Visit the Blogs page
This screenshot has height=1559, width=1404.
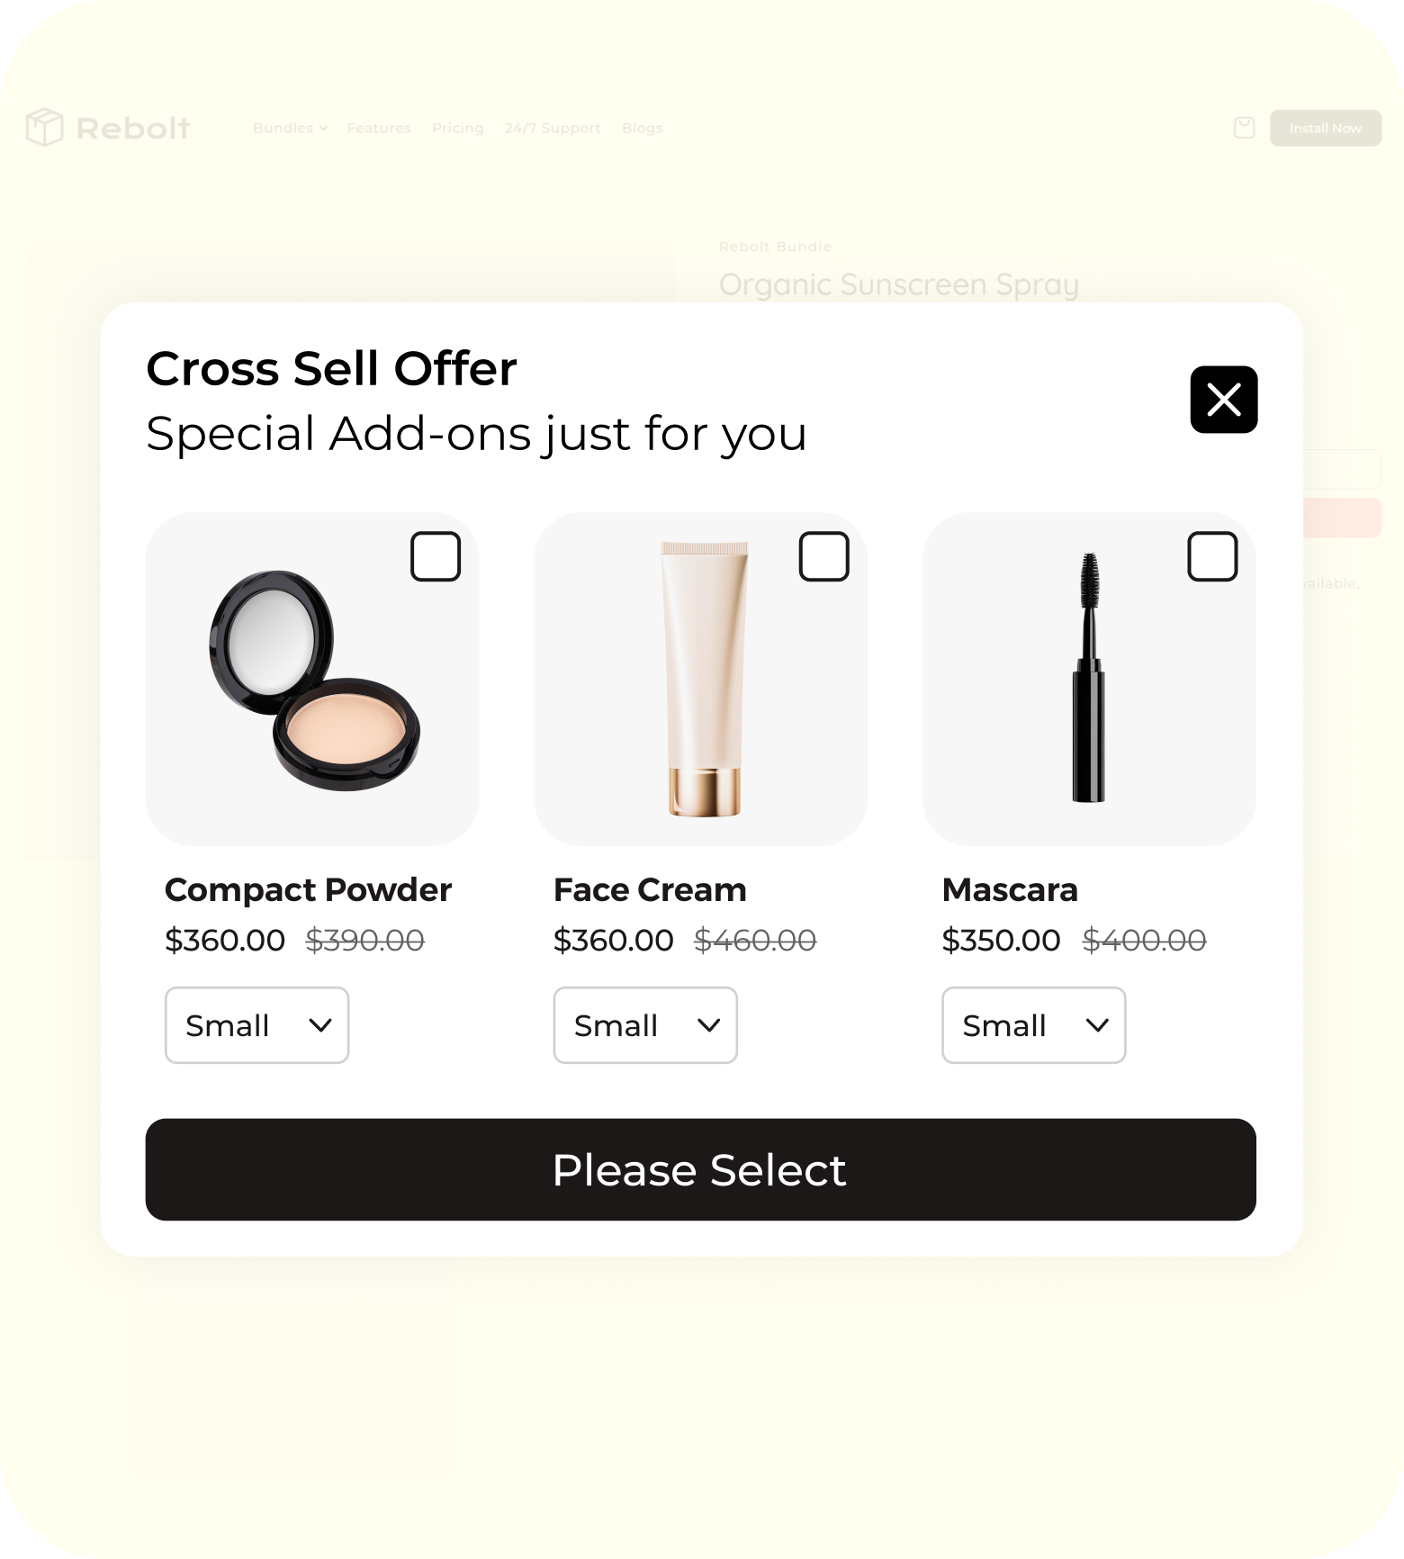point(643,128)
